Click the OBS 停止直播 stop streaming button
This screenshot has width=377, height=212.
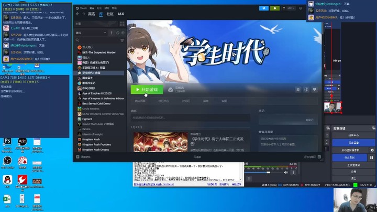pos(353,143)
